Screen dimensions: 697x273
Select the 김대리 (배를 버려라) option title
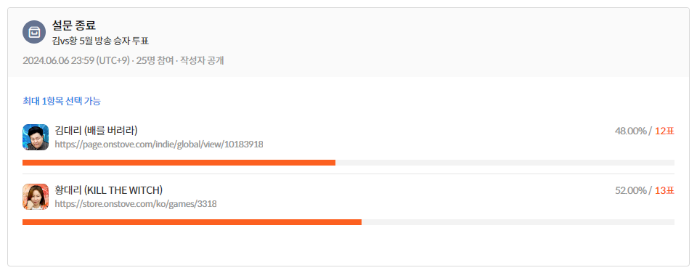point(96,131)
